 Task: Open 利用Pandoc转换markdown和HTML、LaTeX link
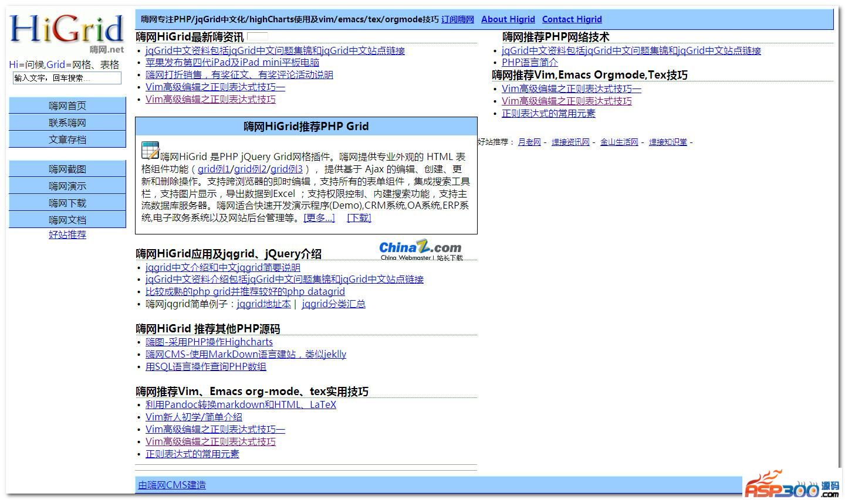pos(241,404)
